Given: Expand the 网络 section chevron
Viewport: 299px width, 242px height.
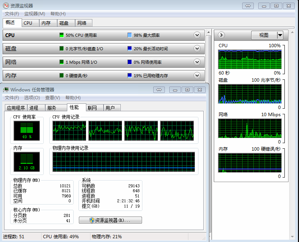Looking at the screenshot, I should tap(197, 62).
